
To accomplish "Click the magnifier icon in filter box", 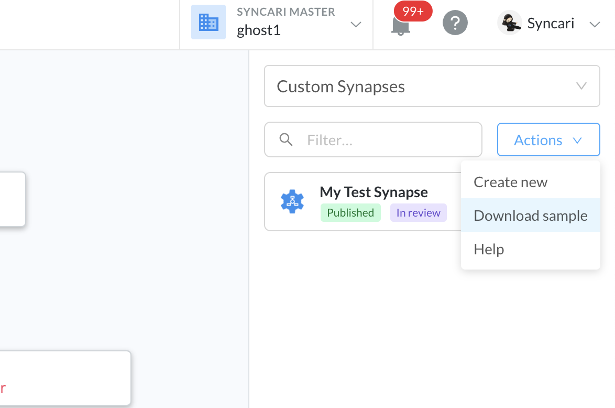I will [x=286, y=139].
